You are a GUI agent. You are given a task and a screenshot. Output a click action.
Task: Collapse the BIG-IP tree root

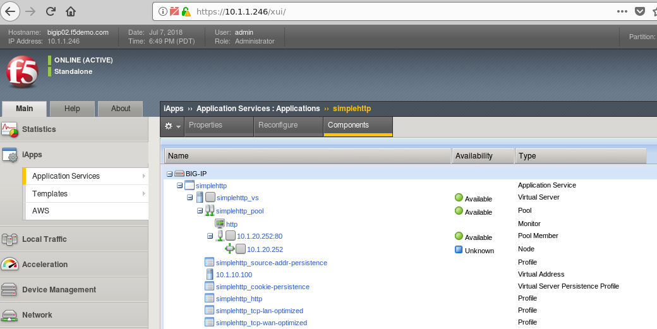pos(169,174)
